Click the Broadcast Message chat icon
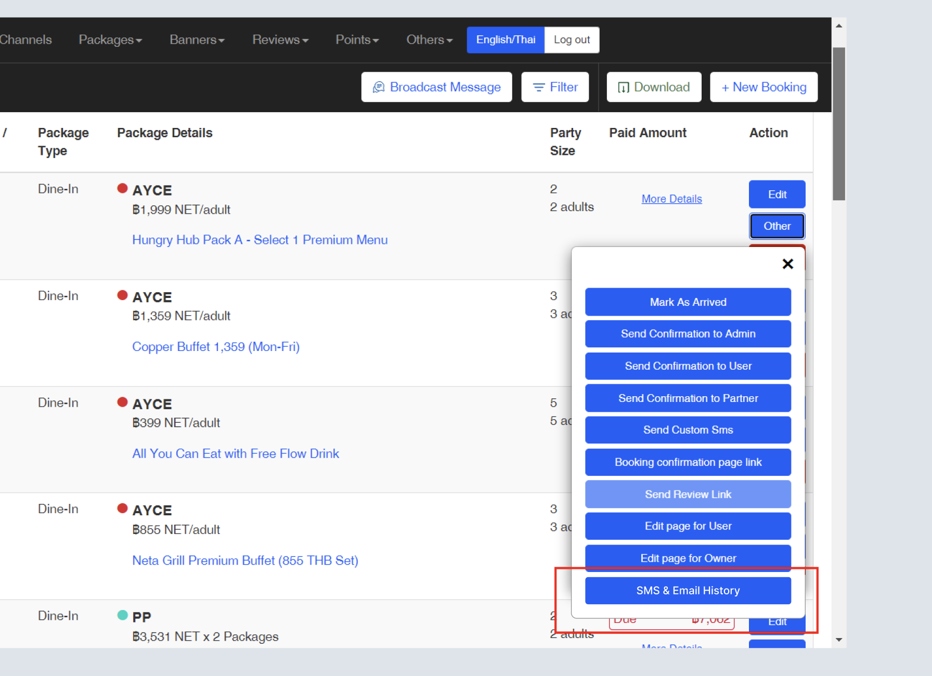This screenshot has width=932, height=676. [x=379, y=87]
